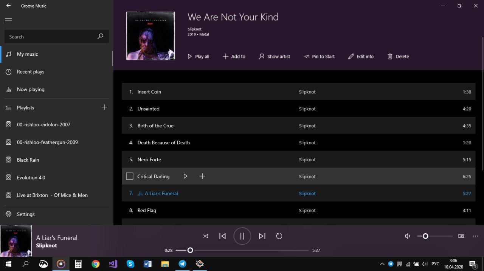Screen dimensions: 484x271
Task: Click the album cover art thumbnail
Action: coord(150,36)
